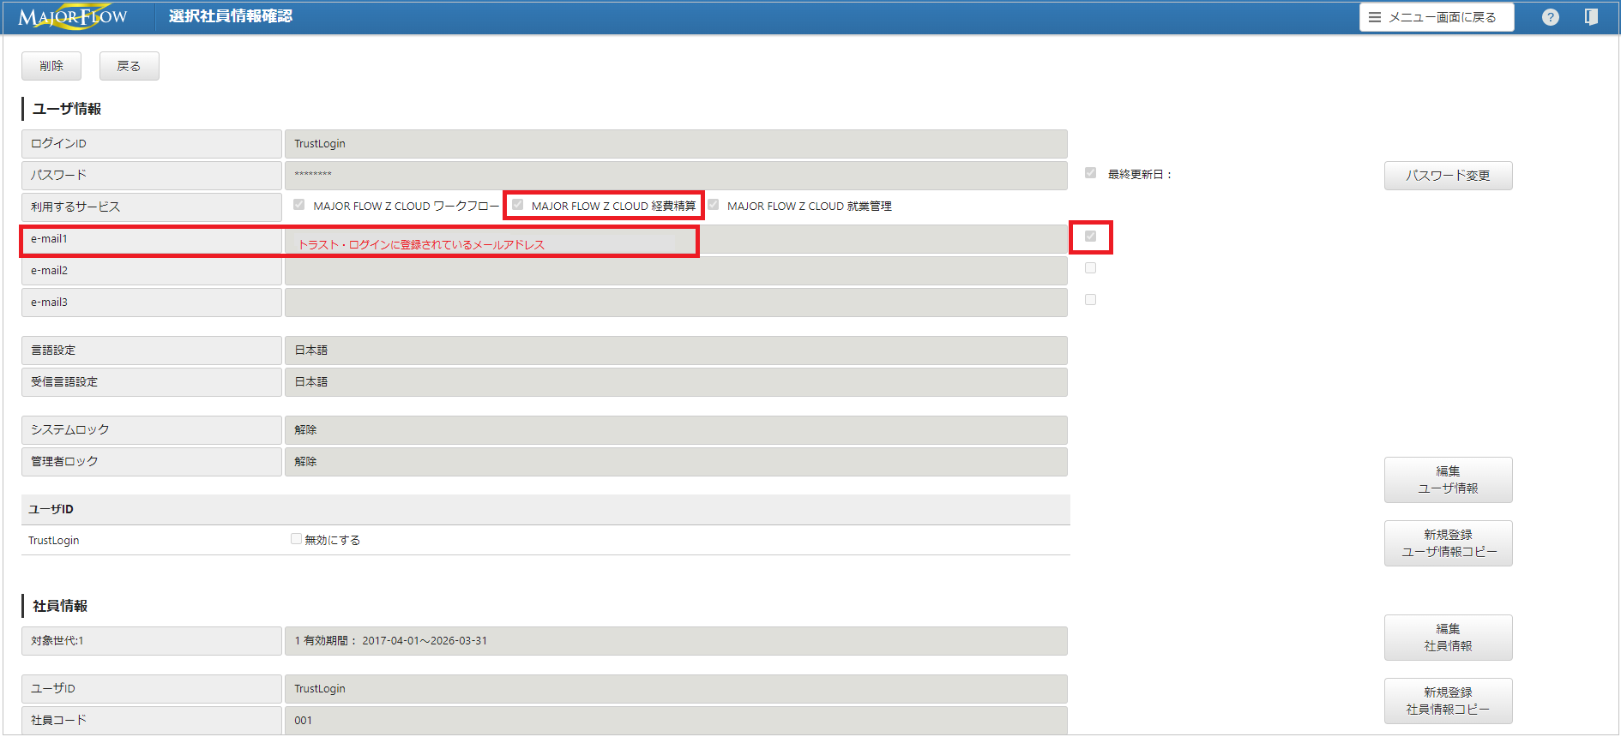Click the 受信言語設定 field showing 日本語
The width and height of the screenshot is (1621, 737).
coord(676,382)
